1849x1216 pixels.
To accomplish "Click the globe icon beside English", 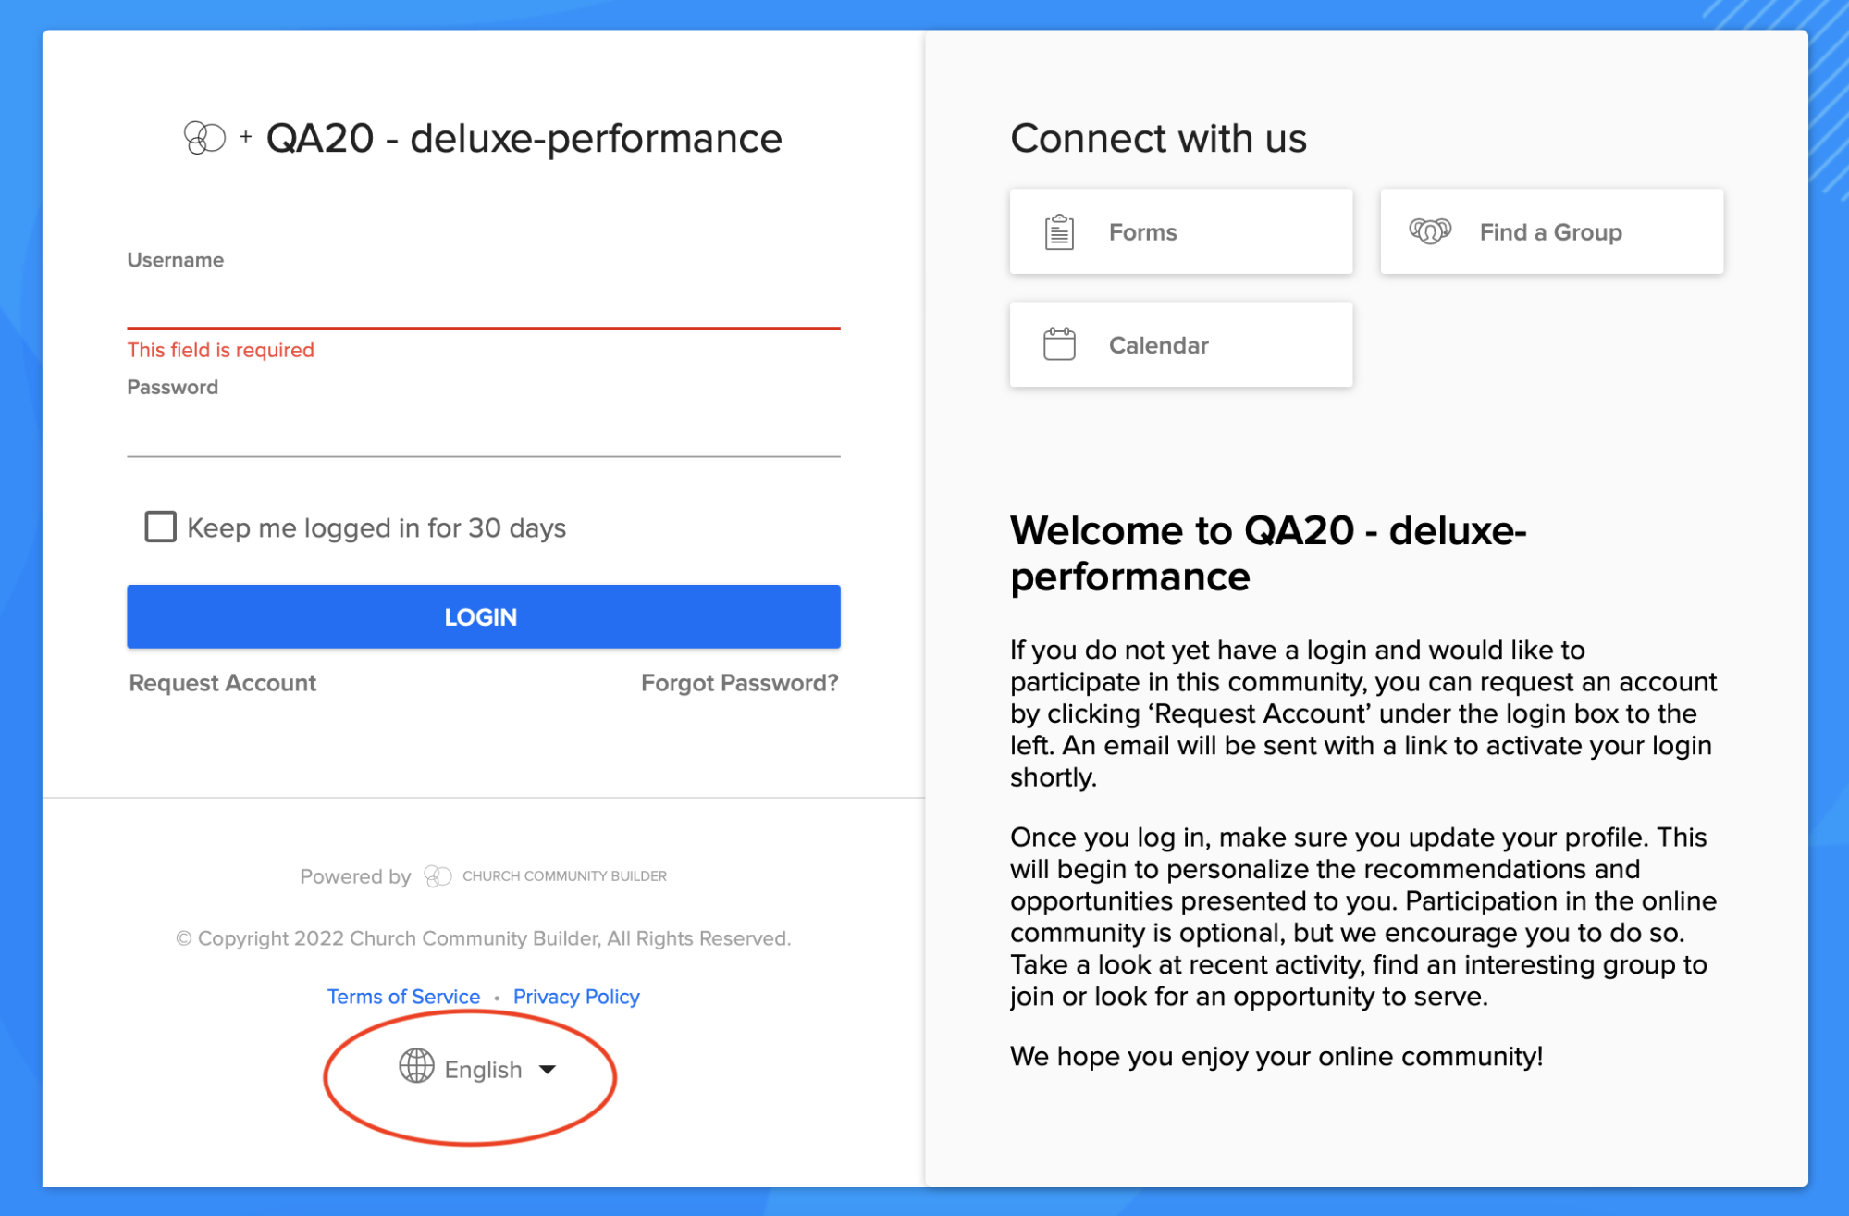I will pyautogui.click(x=416, y=1067).
